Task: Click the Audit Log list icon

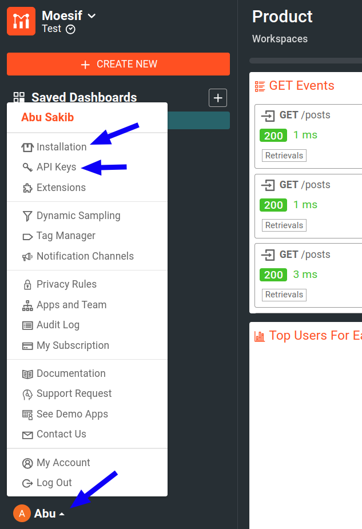Action: pos(27,325)
